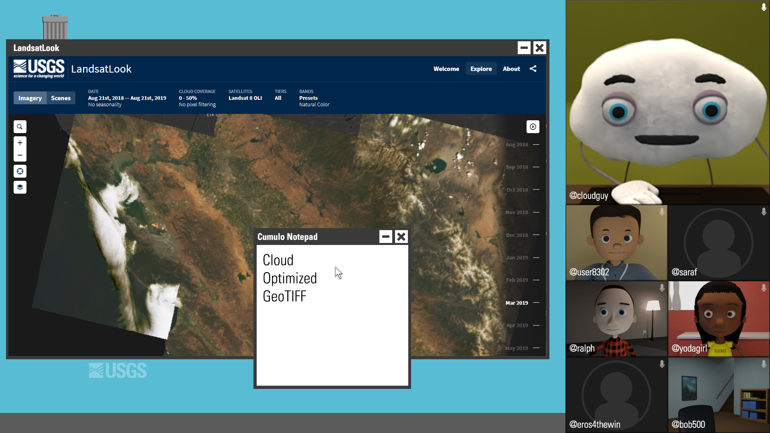
Task: Jump to Dec 2018 on timeline
Action: tap(522, 235)
